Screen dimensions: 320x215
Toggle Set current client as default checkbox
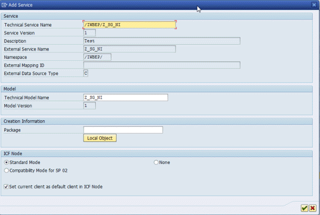click(6, 187)
